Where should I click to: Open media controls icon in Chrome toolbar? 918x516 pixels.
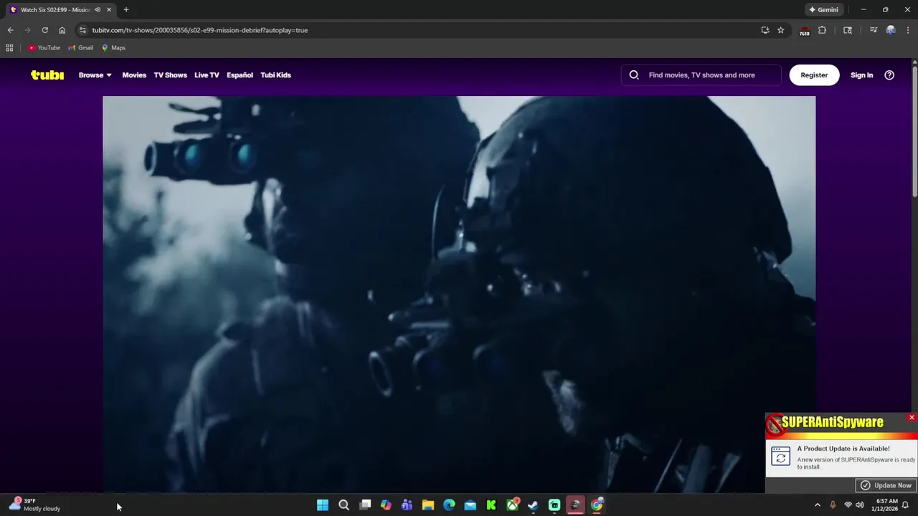pyautogui.click(x=873, y=30)
